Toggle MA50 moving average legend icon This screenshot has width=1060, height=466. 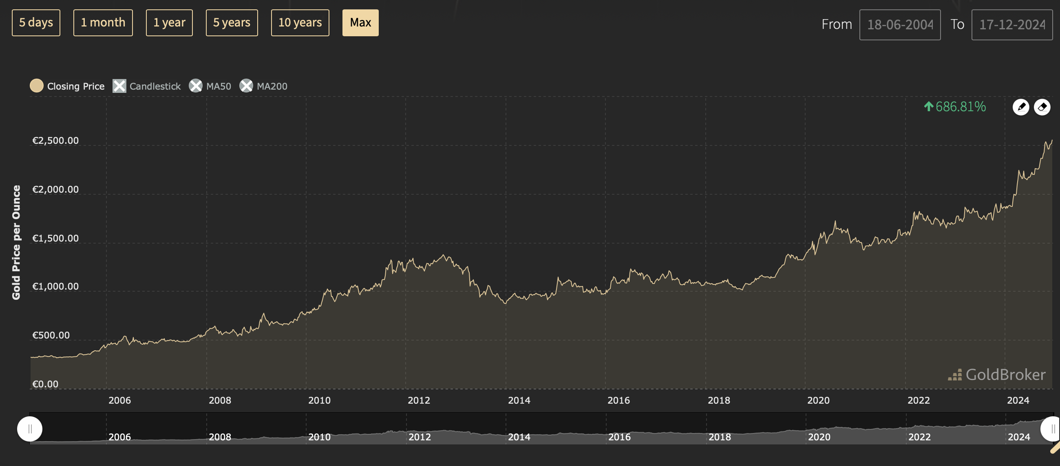[x=195, y=86]
